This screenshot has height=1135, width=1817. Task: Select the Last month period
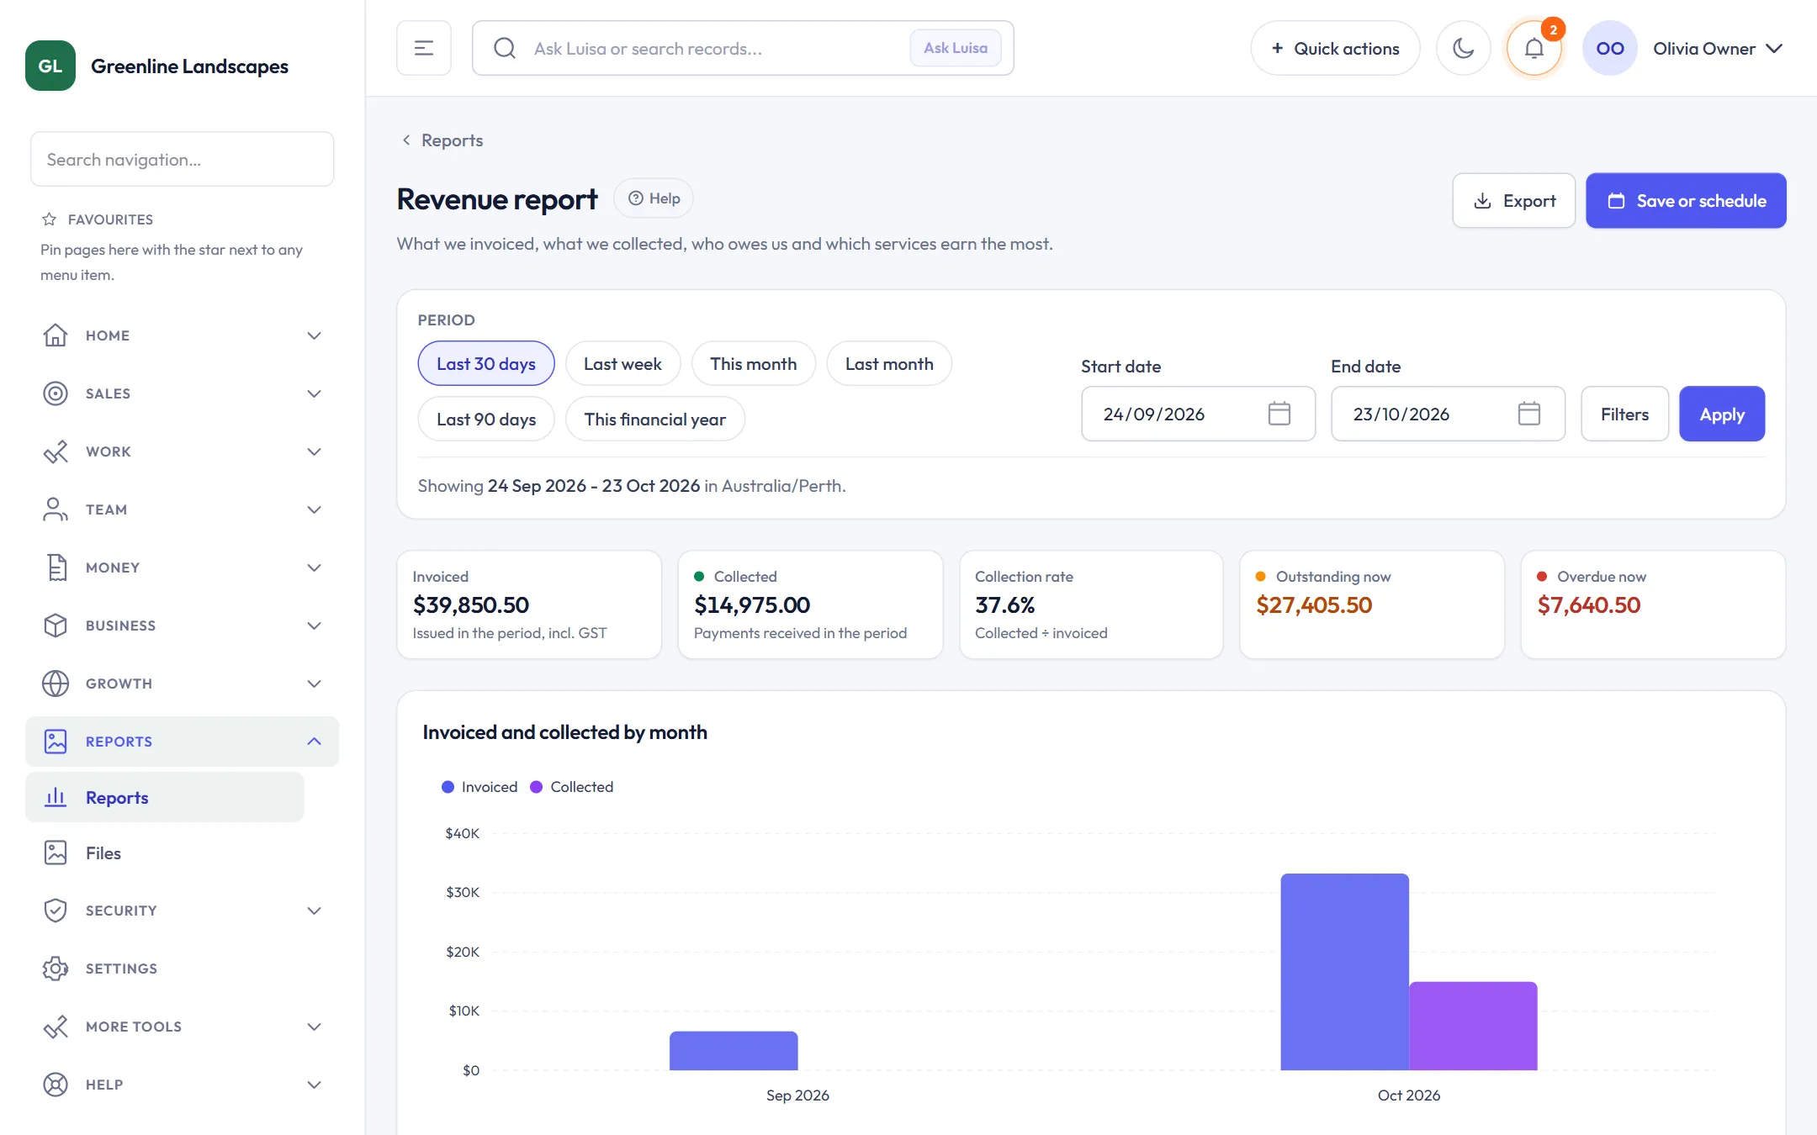(889, 364)
